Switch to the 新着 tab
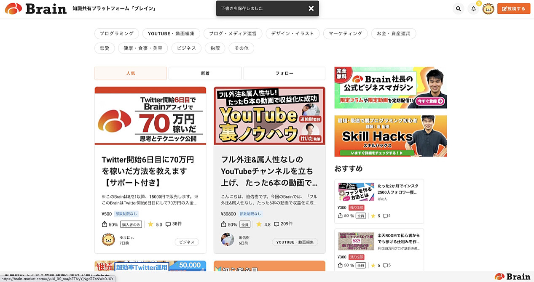The height and width of the screenshot is (282, 534). [205, 73]
